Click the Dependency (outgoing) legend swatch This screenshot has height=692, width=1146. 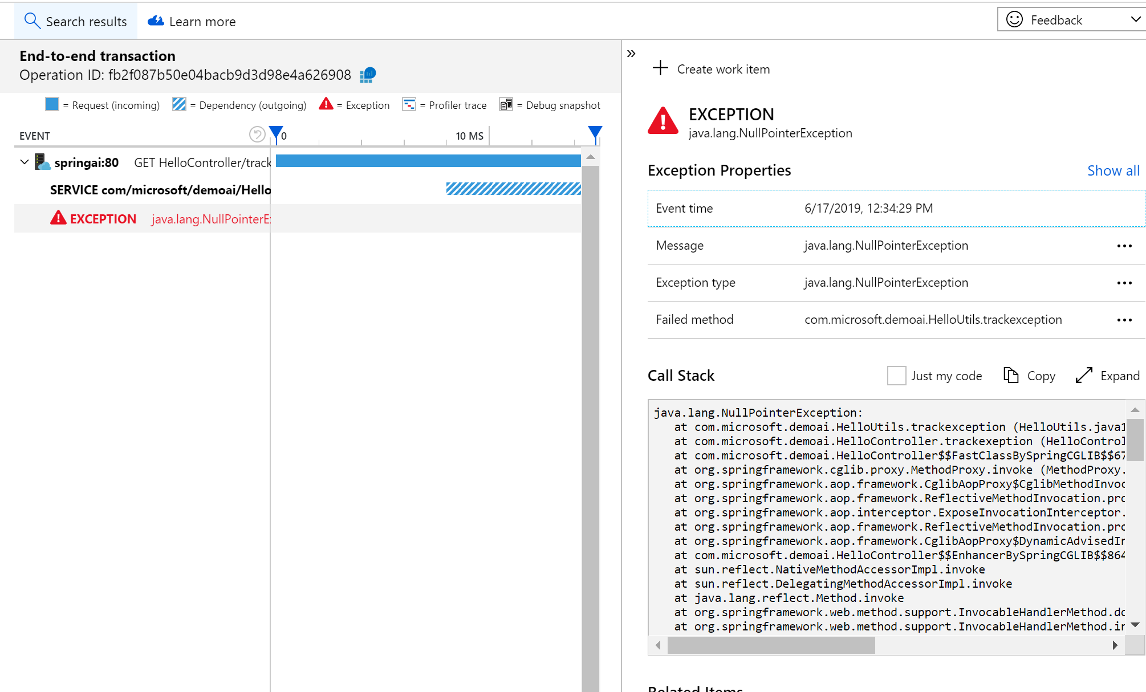(179, 104)
